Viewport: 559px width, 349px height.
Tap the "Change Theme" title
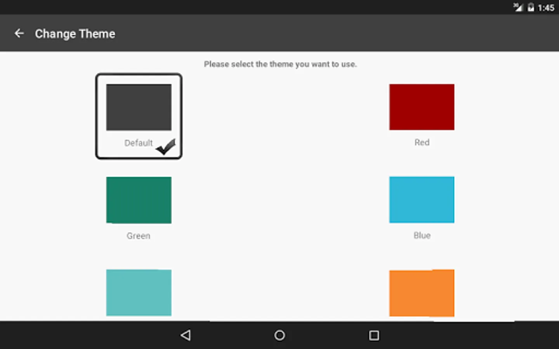75,34
